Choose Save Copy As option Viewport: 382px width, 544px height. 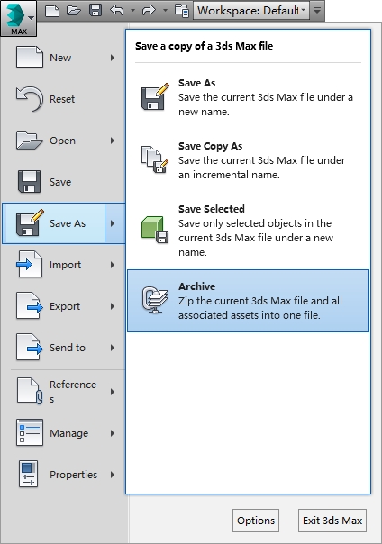tap(248, 160)
